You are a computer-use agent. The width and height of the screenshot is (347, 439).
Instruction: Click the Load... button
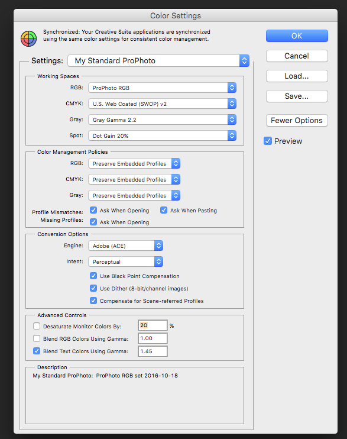[x=297, y=76]
